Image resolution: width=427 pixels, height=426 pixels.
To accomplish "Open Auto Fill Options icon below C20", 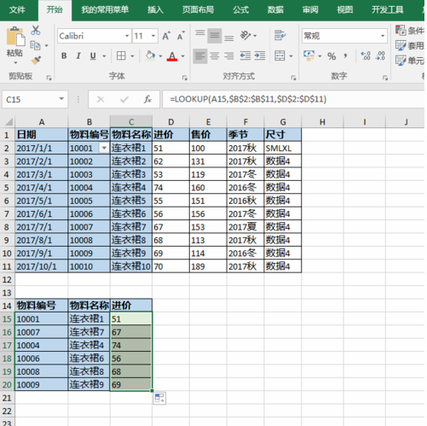I will click(159, 398).
